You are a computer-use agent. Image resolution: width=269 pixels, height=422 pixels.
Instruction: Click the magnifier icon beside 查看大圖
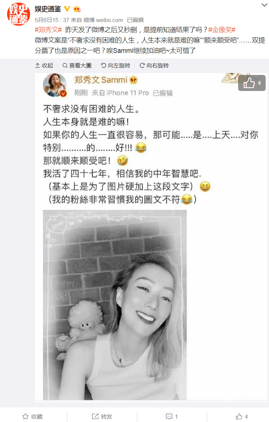coord(65,65)
